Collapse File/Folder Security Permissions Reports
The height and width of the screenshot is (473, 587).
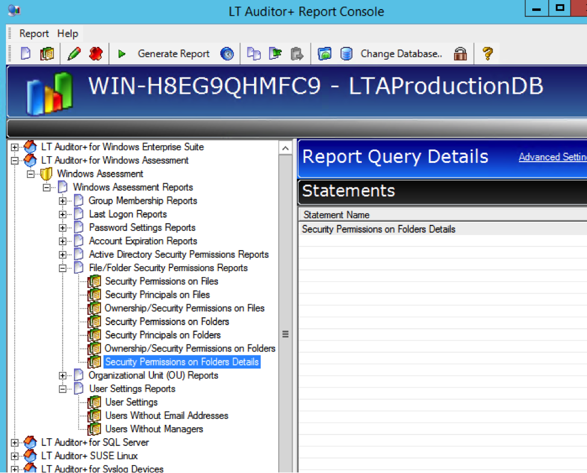click(63, 268)
